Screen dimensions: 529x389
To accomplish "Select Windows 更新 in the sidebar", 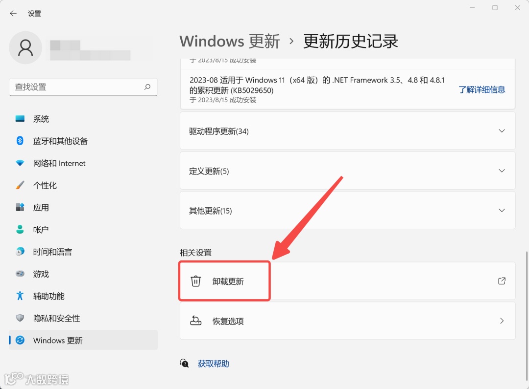I will [83, 340].
